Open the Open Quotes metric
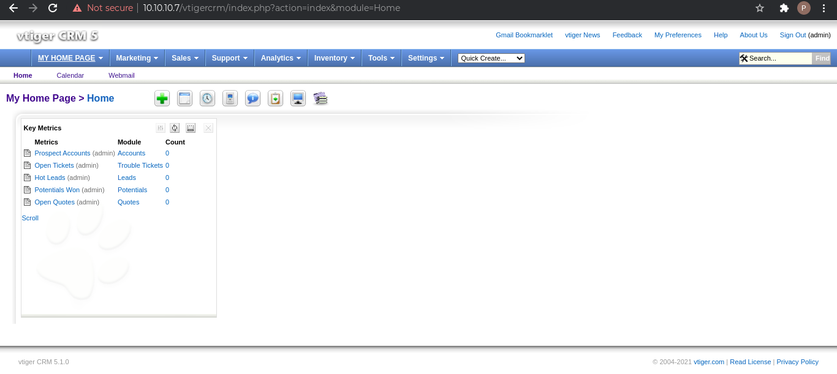 coord(55,202)
